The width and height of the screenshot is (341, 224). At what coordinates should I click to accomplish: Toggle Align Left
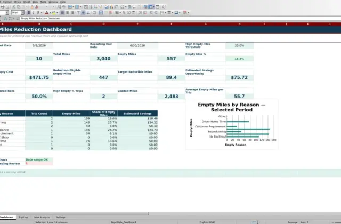tap(62, 13)
